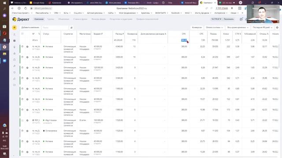Open gear menu for the Остановлена campaign

27,131
